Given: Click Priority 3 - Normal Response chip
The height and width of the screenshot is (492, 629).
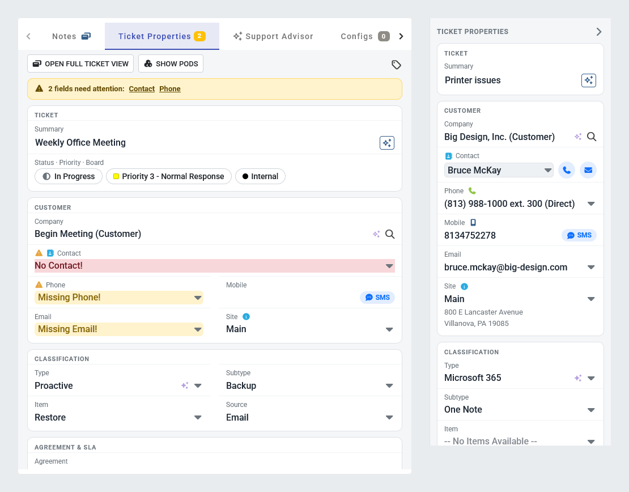Looking at the screenshot, I should click(169, 176).
